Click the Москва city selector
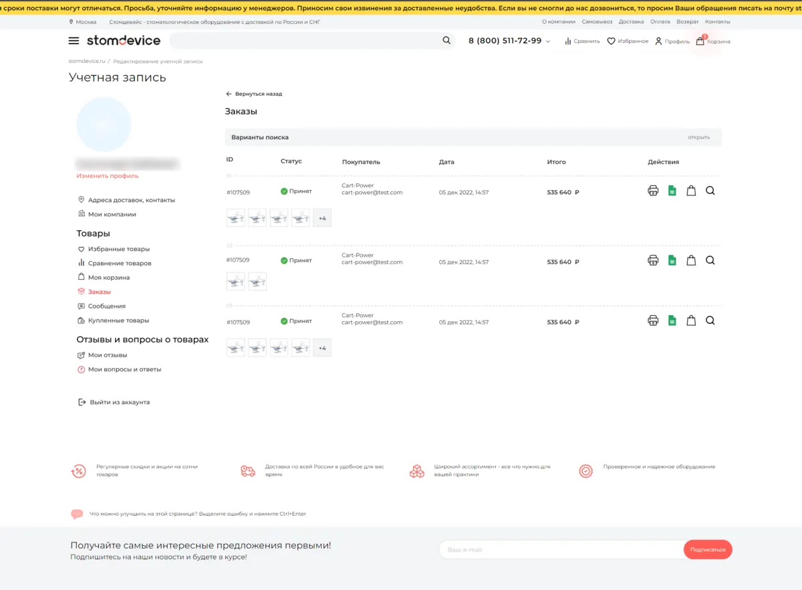Viewport: 802px width, 590px height. pyautogui.click(x=83, y=22)
